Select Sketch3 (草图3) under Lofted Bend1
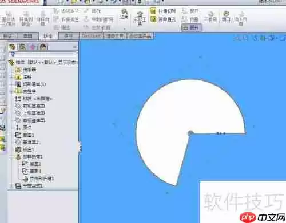Viewport: 286px width, 223px height. click(31, 171)
